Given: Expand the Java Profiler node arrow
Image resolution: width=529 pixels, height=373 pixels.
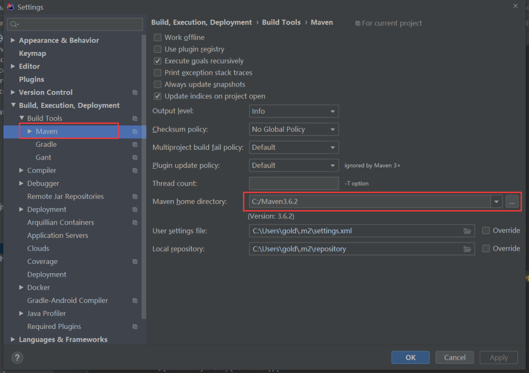Looking at the screenshot, I should coord(21,313).
